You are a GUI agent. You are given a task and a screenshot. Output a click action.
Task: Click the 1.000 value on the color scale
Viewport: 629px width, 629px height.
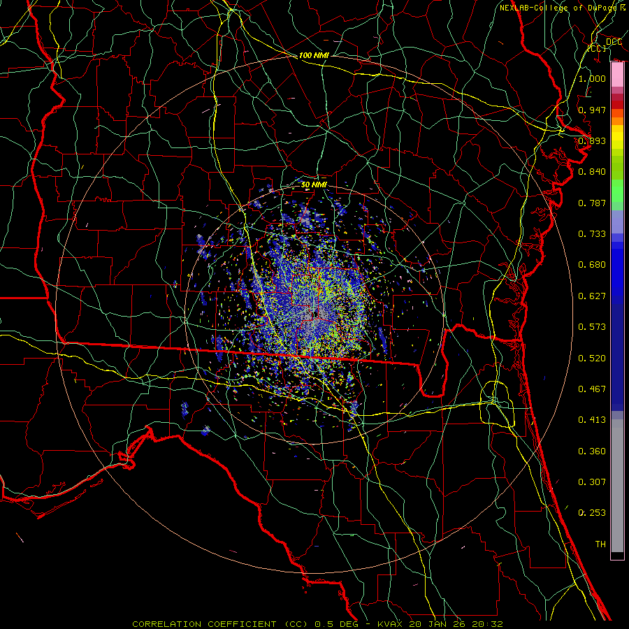592,78
